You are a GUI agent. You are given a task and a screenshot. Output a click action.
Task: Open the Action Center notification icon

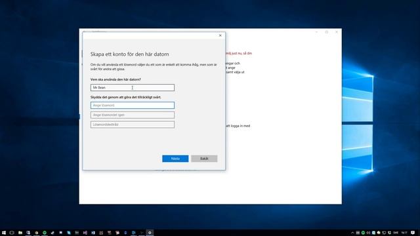[x=413, y=233]
